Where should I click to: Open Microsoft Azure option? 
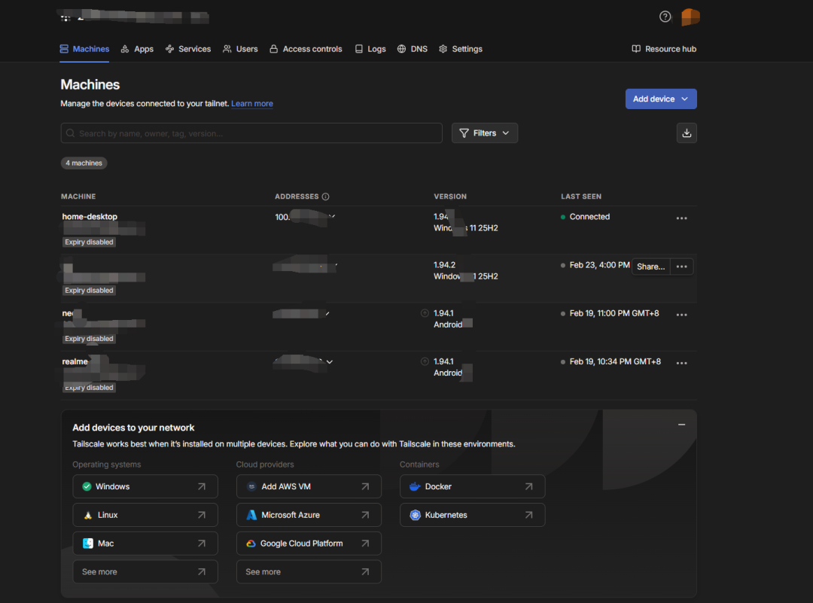pos(309,515)
